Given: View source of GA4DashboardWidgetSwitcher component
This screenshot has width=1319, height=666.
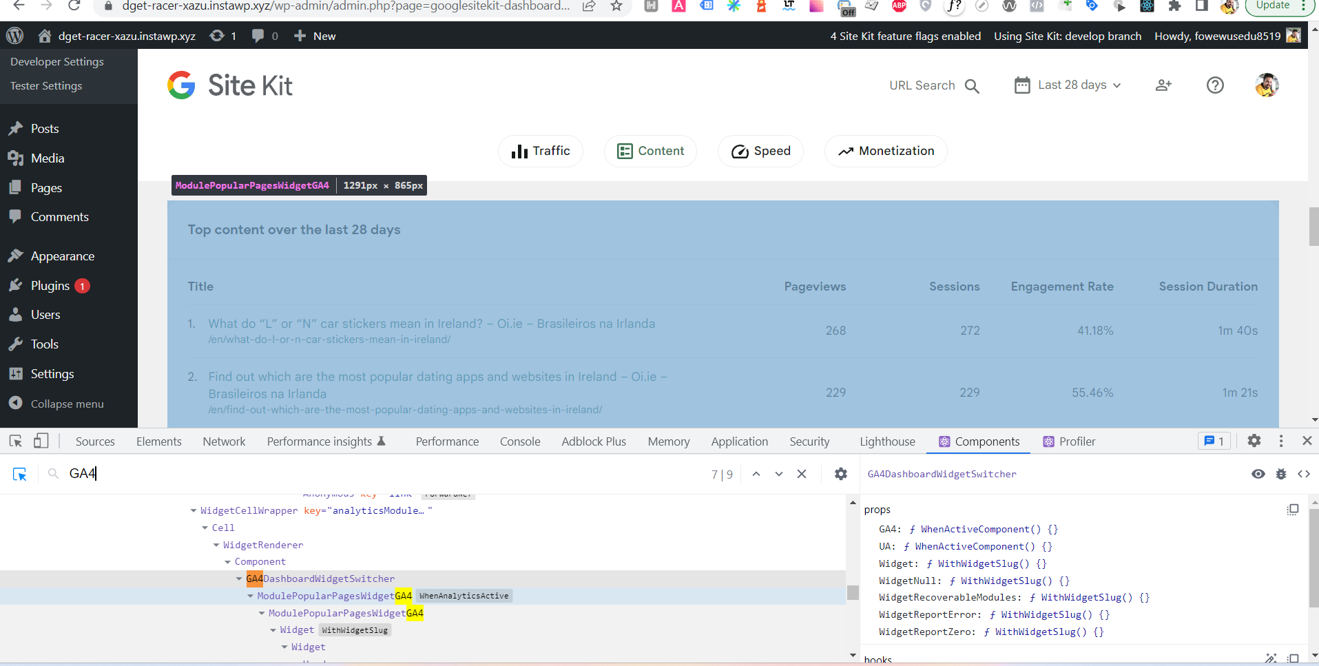Looking at the screenshot, I should pyautogui.click(x=1304, y=474).
